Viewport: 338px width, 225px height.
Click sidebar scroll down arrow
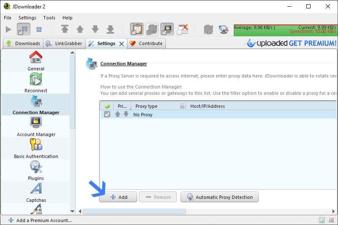pyautogui.click(x=73, y=211)
